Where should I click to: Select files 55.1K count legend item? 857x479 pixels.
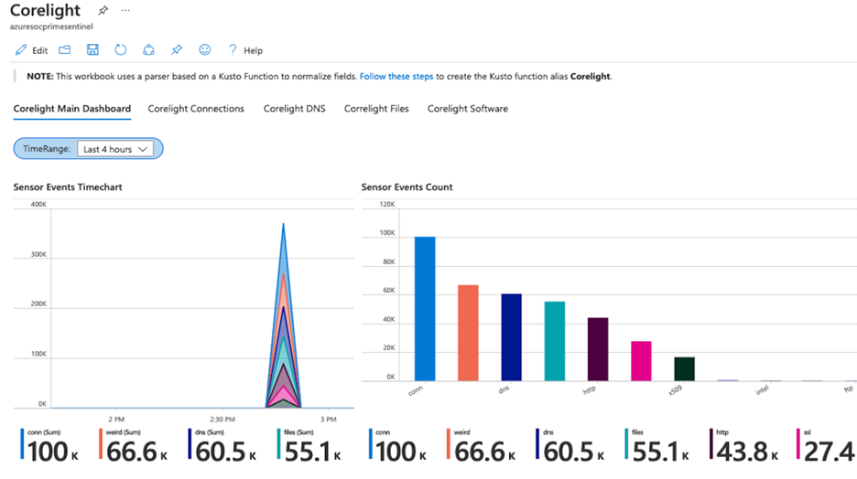(x=657, y=445)
